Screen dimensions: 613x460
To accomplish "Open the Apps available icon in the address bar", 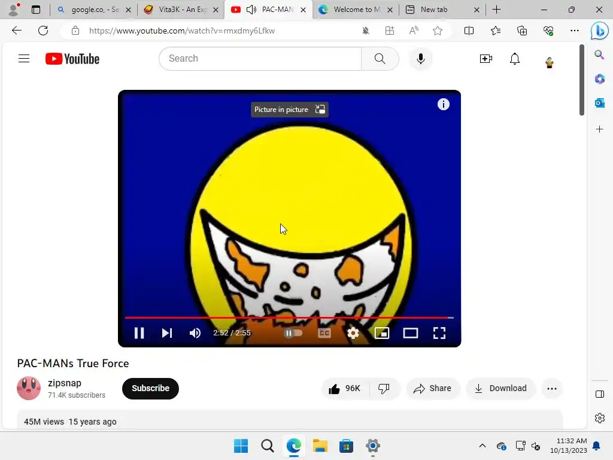I will 389,31.
